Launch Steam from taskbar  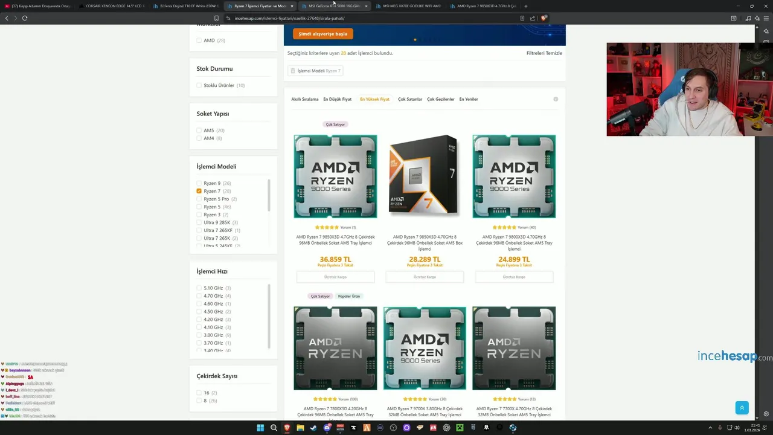[313, 428]
